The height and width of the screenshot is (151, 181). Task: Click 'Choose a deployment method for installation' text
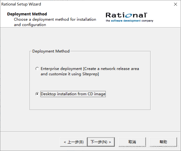(55, 19)
